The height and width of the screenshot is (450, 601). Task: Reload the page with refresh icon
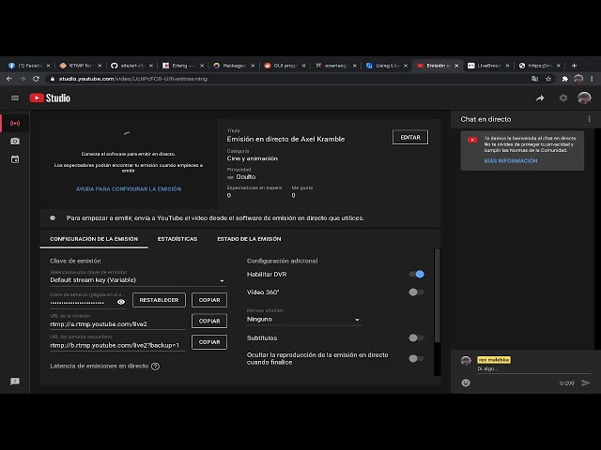(x=36, y=79)
